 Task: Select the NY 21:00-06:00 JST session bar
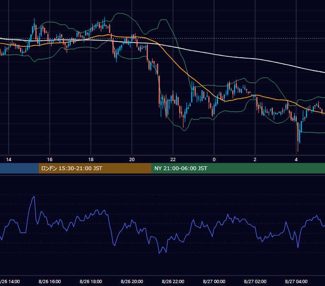tap(238, 168)
